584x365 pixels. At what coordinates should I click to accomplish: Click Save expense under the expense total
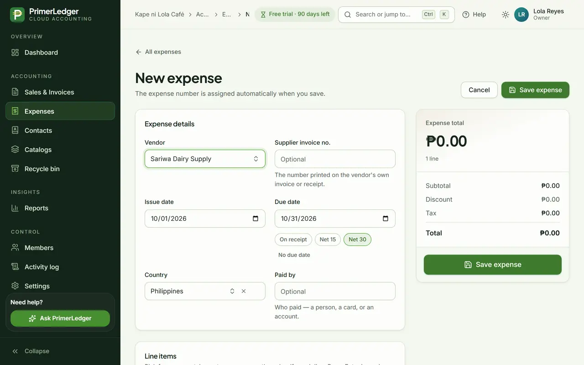click(x=493, y=265)
